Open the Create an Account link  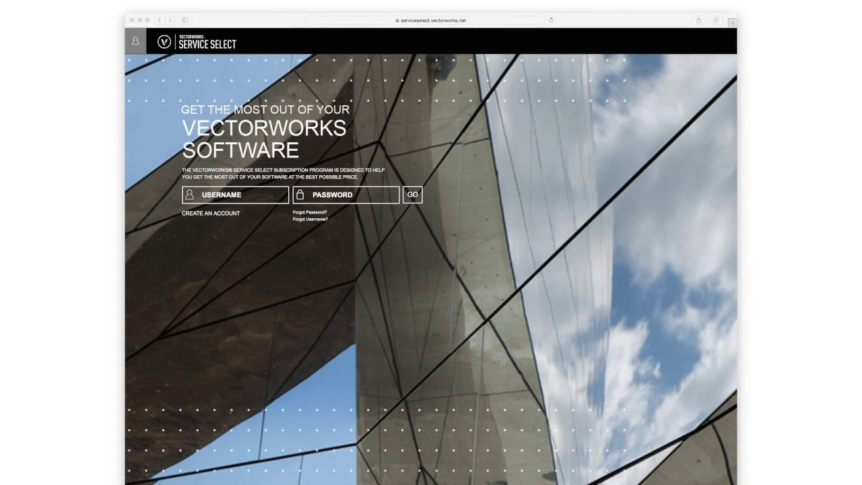pos(211,214)
